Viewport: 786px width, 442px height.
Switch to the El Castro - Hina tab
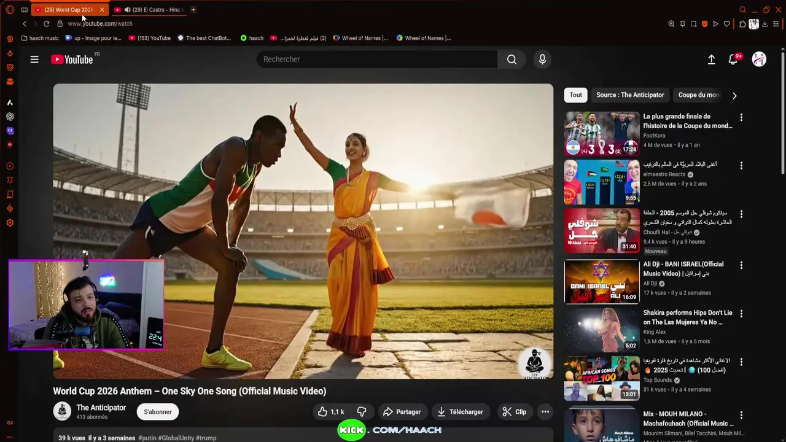pos(150,10)
